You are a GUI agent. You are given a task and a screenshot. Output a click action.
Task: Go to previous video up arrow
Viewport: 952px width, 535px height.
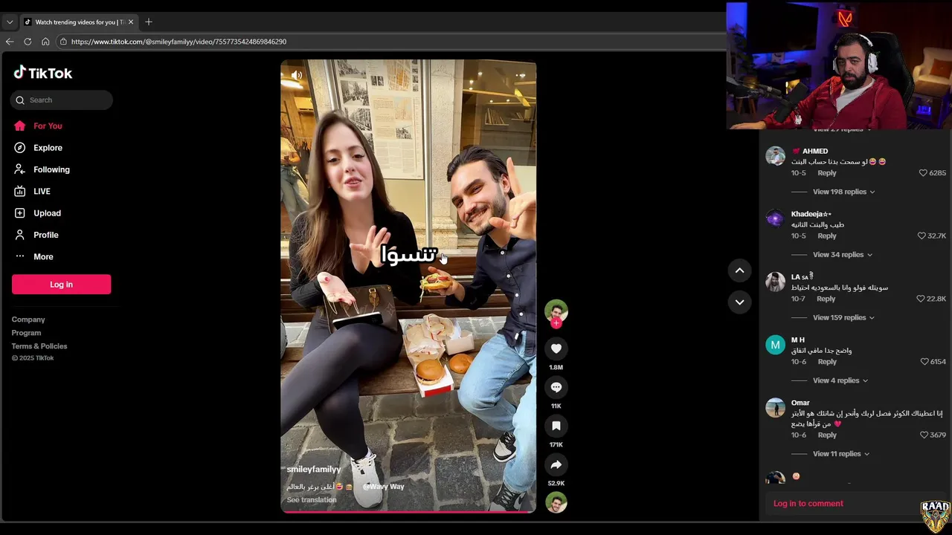pyautogui.click(x=739, y=270)
